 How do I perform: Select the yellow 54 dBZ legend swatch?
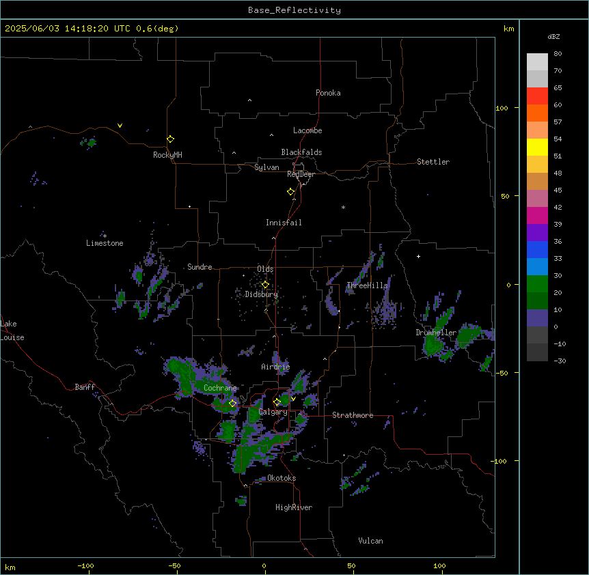click(537, 147)
